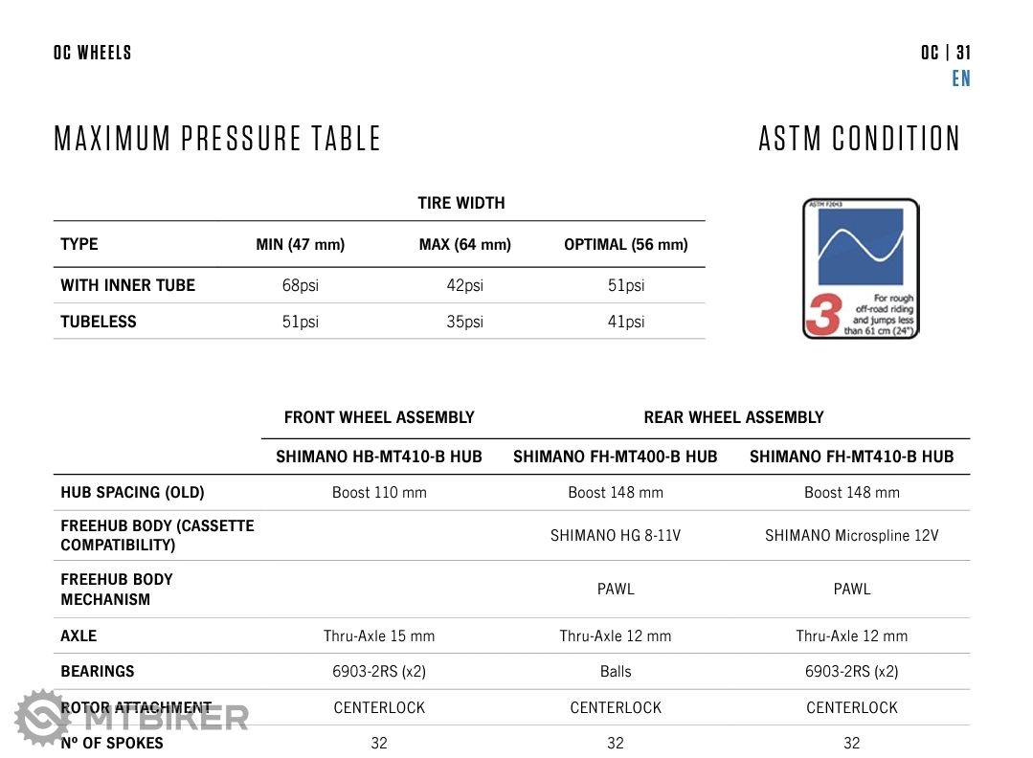Click the REAR WHEEL ASSEMBLY header

(733, 417)
